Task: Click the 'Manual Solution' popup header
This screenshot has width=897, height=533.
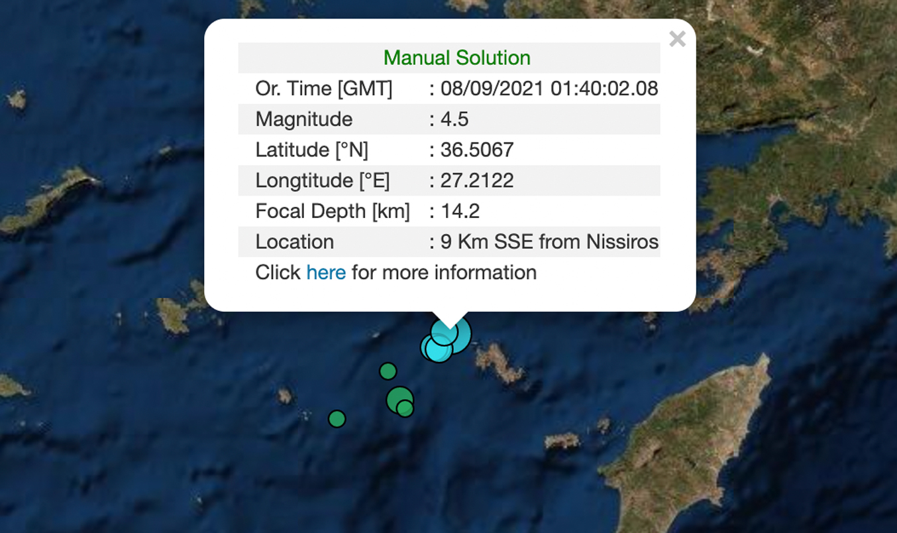Action: point(456,58)
